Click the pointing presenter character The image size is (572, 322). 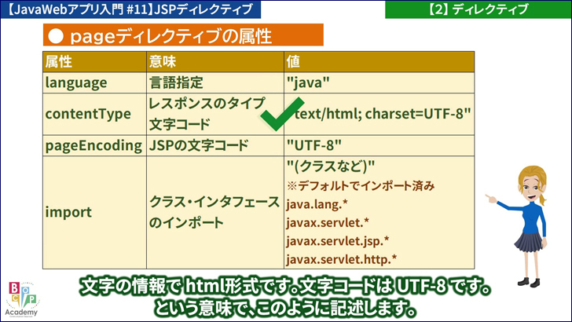526,228
